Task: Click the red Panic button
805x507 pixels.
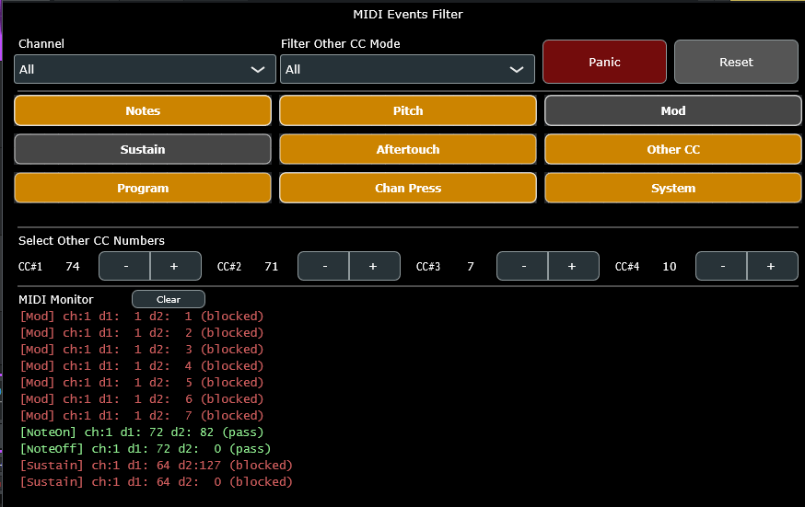Action: point(604,62)
